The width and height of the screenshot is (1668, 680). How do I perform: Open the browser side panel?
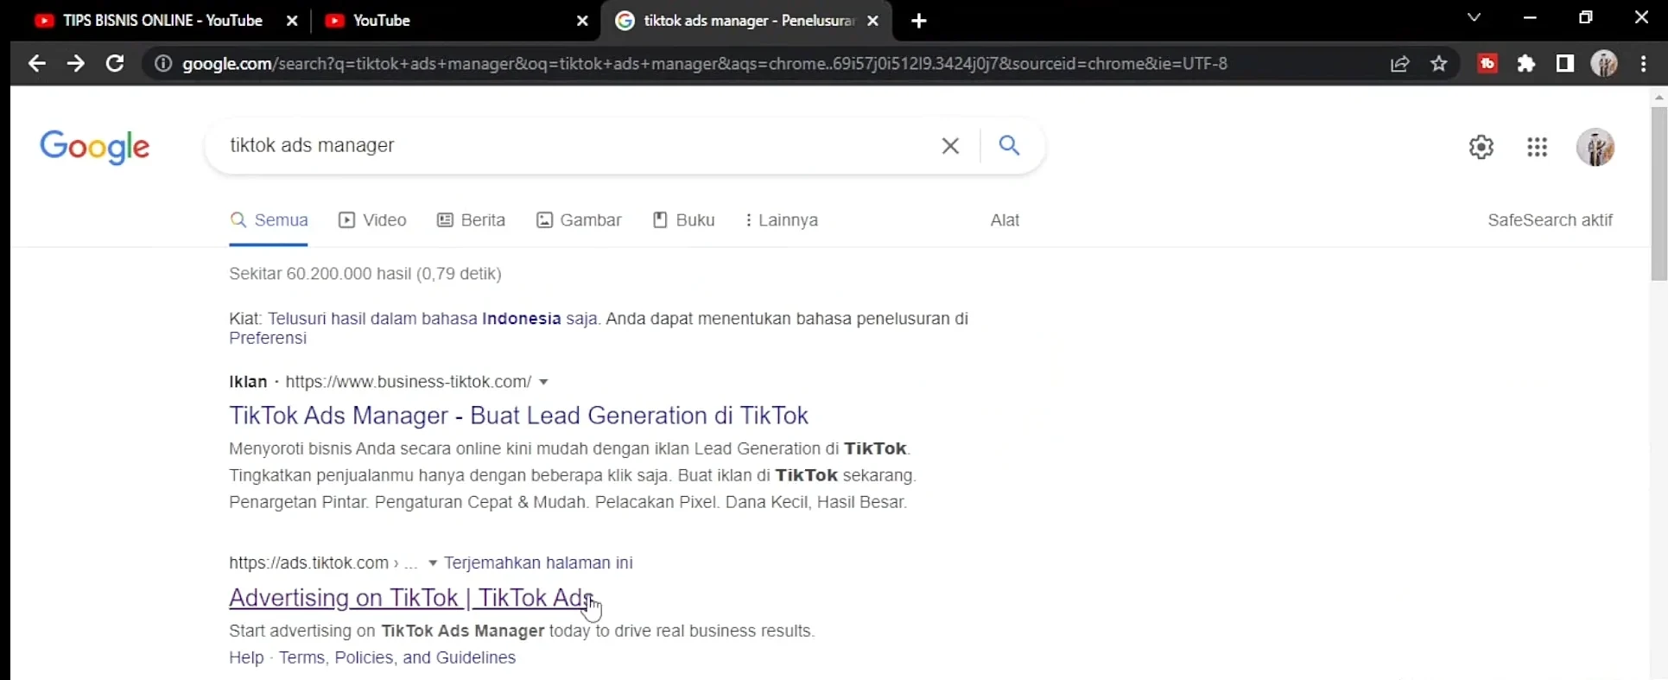[x=1565, y=63]
